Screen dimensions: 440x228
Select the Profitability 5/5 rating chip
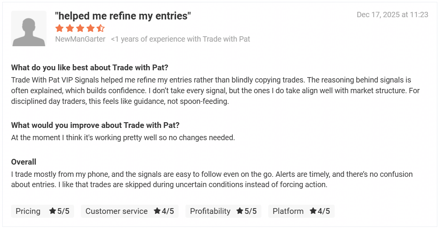click(x=223, y=211)
